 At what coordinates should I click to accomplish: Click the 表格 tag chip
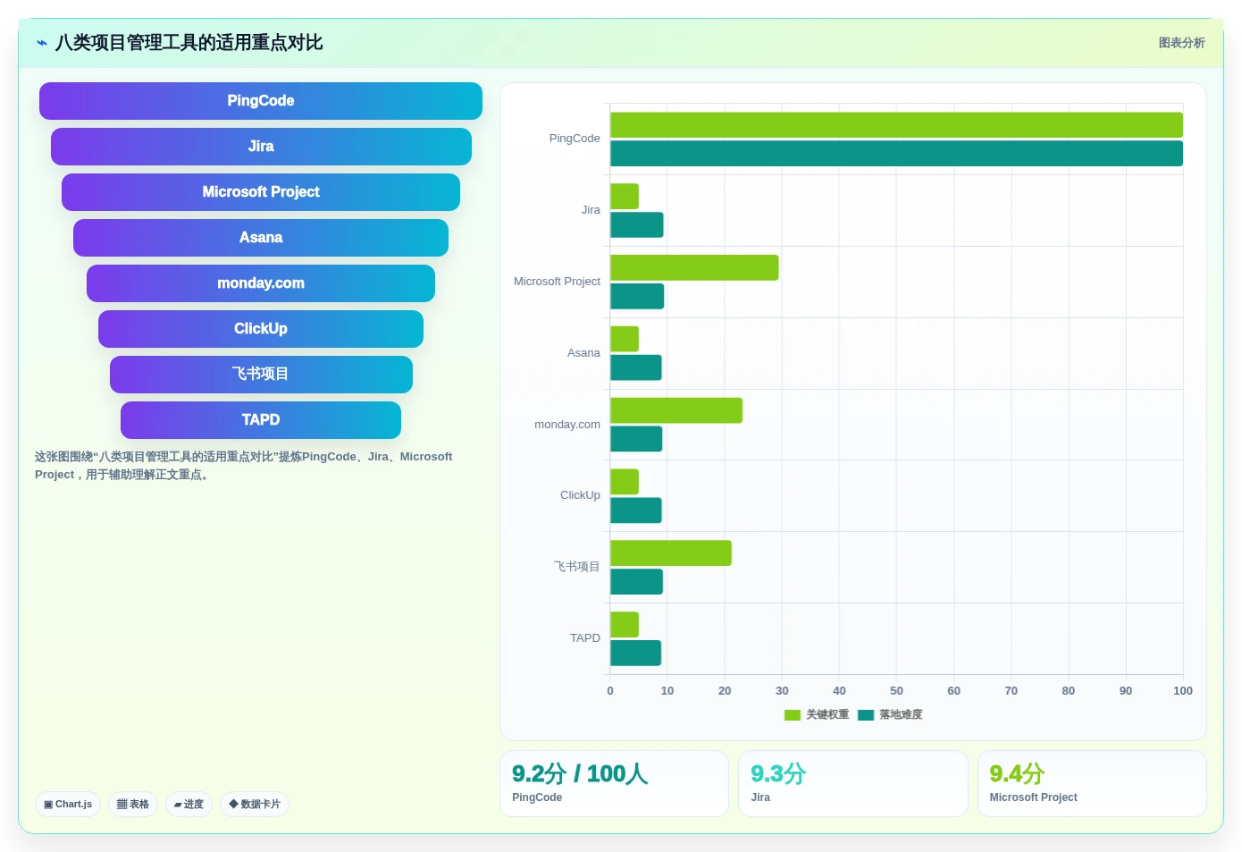point(133,804)
